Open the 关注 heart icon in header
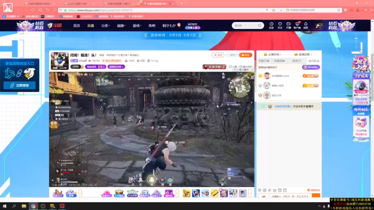This screenshot has width=374, height=210. click(280, 26)
